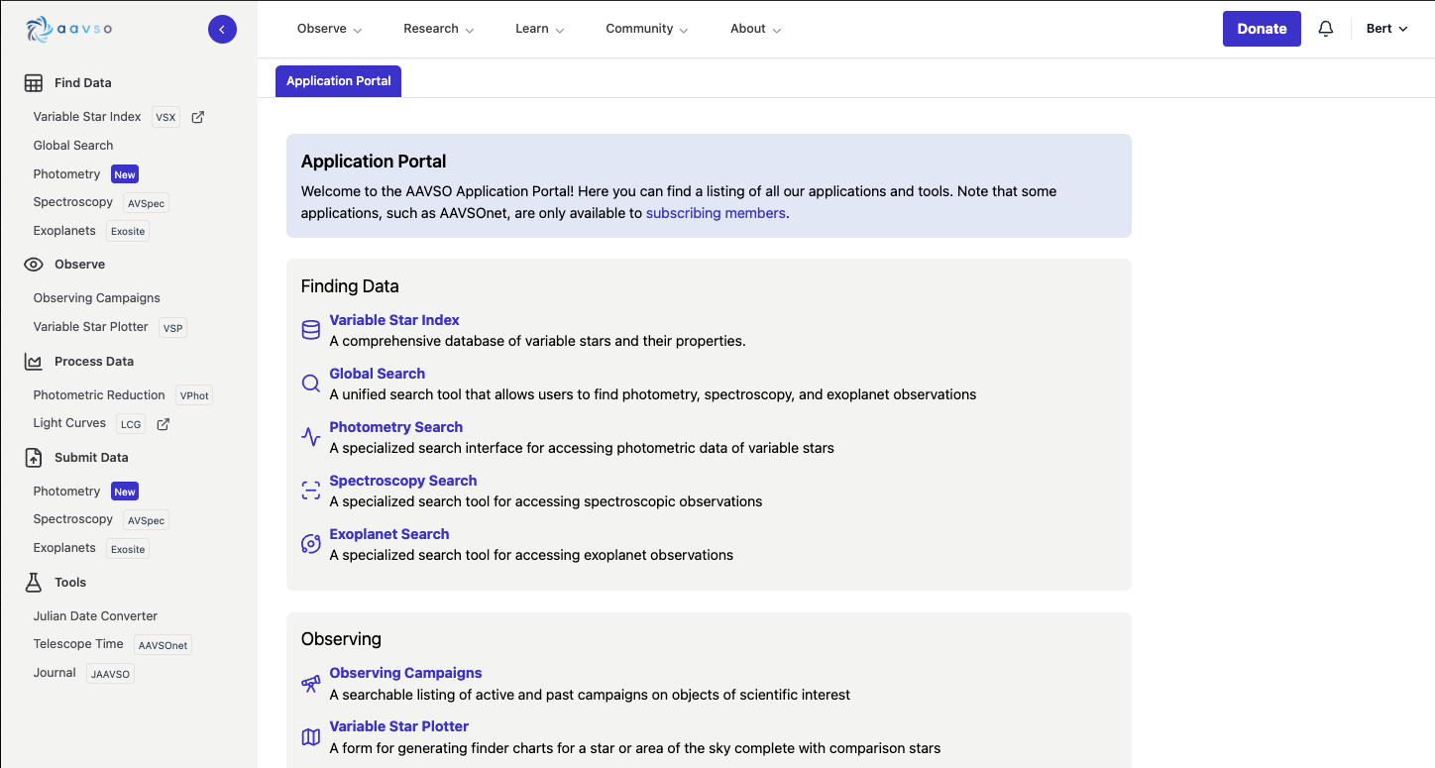This screenshot has width=1435, height=768.
Task: Open the Variable Star Index external link icon
Action: pyautogui.click(x=197, y=117)
